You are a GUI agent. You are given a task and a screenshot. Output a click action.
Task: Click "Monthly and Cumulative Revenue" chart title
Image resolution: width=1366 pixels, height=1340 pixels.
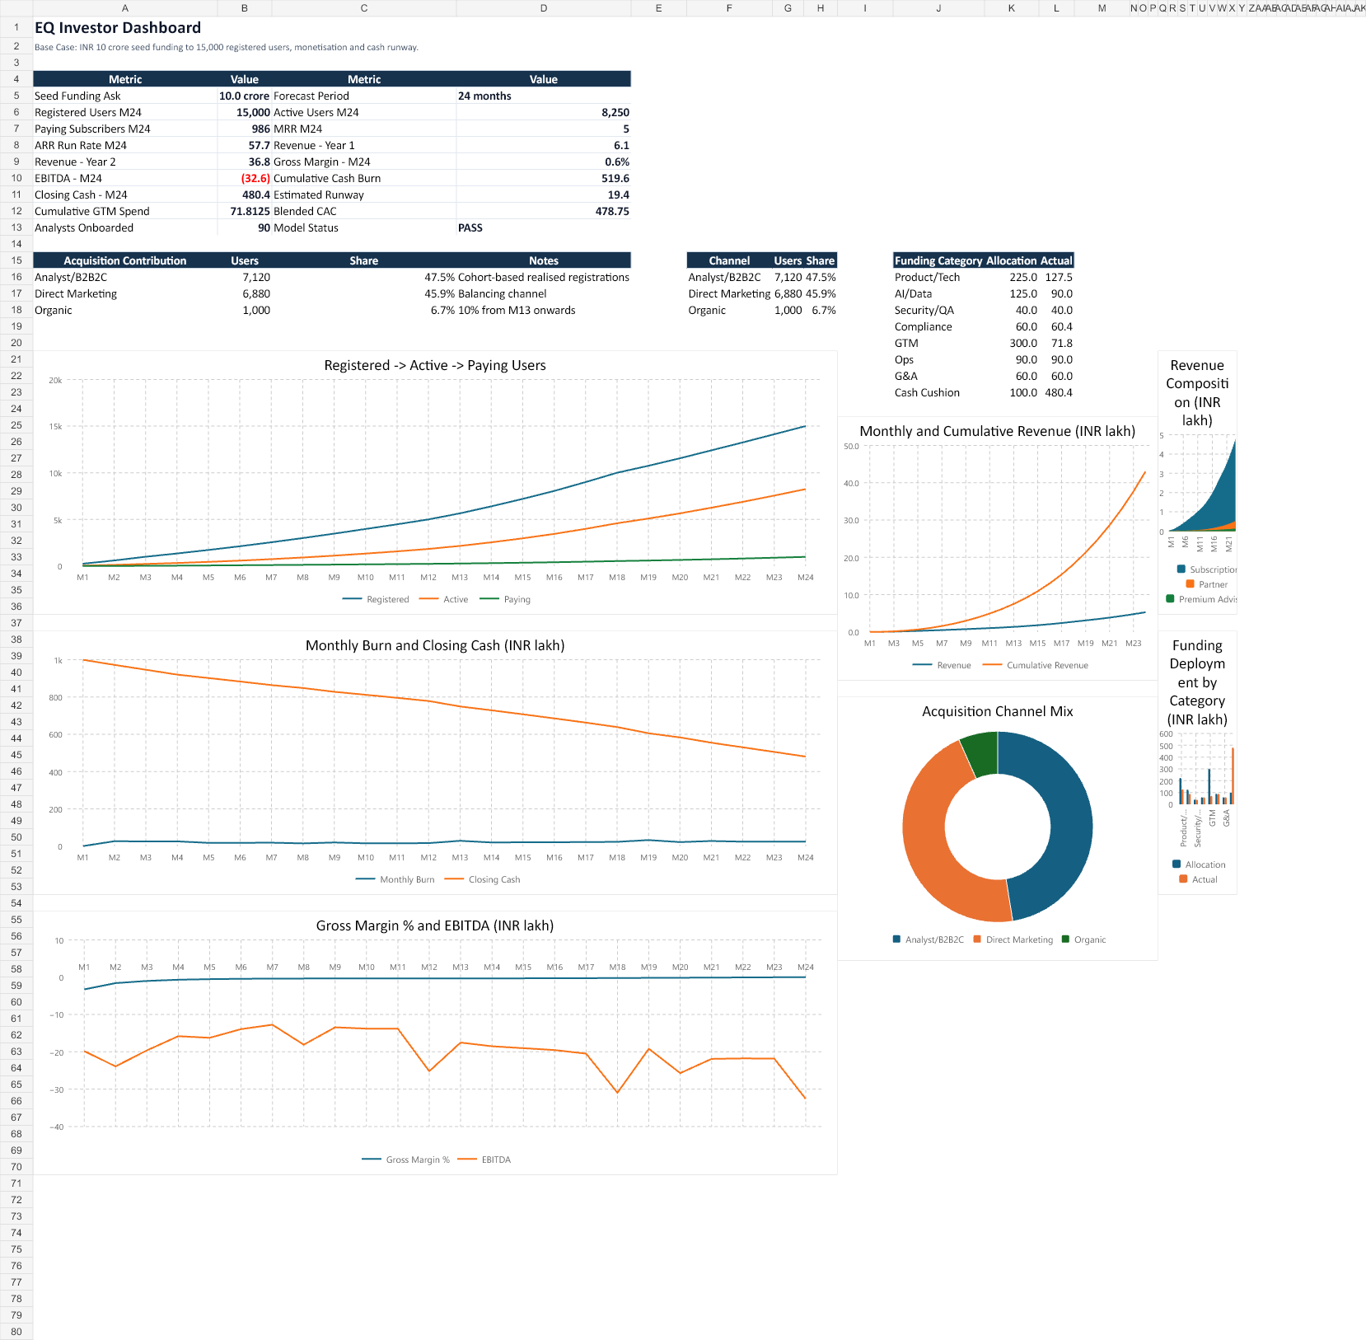click(x=998, y=431)
